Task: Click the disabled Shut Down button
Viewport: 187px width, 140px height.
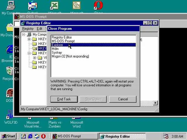Action: pyautogui.click(x=93, y=99)
